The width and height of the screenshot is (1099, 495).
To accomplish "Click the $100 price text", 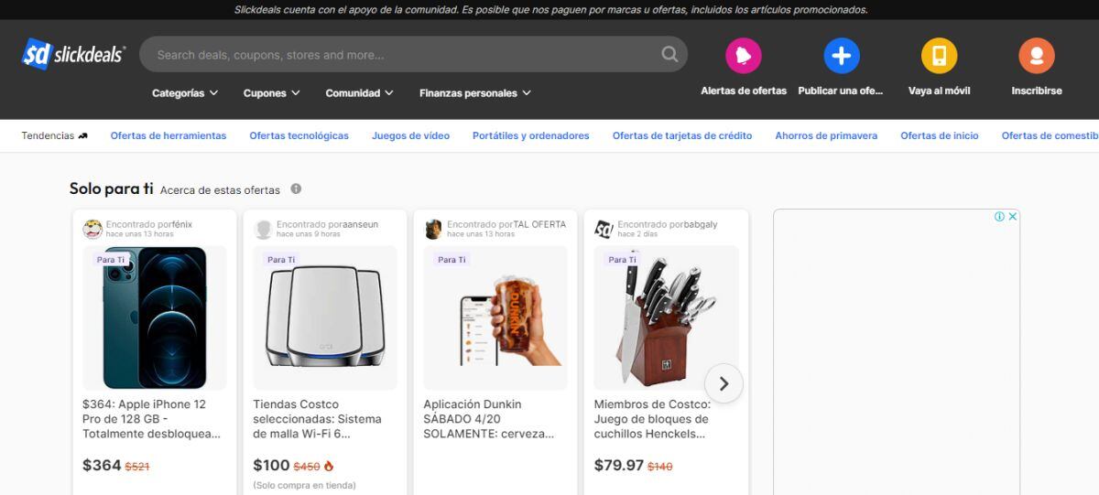I will coord(271,466).
